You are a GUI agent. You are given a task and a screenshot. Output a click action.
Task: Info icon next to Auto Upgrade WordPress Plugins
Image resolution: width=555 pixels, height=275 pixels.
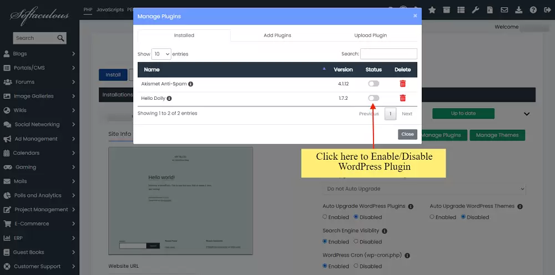click(x=411, y=206)
